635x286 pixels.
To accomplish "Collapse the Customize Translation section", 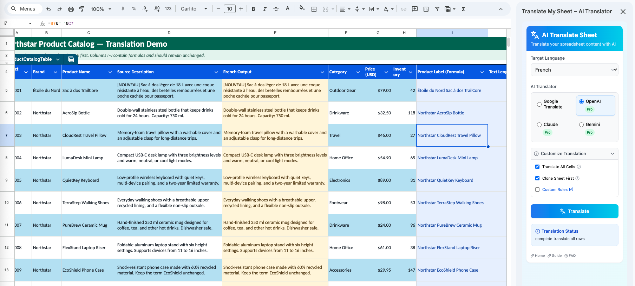I will pos(574,154).
